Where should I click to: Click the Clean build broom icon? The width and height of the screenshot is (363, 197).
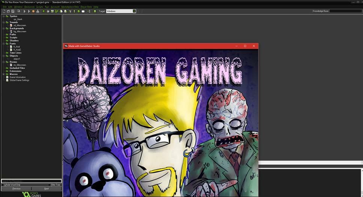(x=38, y=11)
